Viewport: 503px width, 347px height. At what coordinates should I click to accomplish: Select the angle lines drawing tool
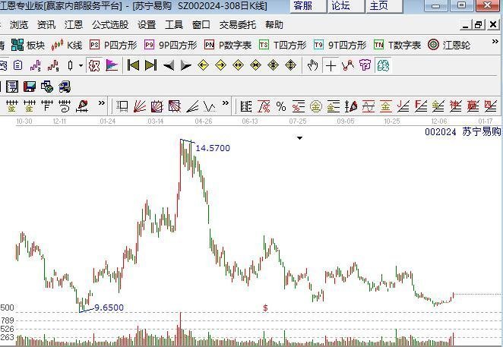click(192, 106)
